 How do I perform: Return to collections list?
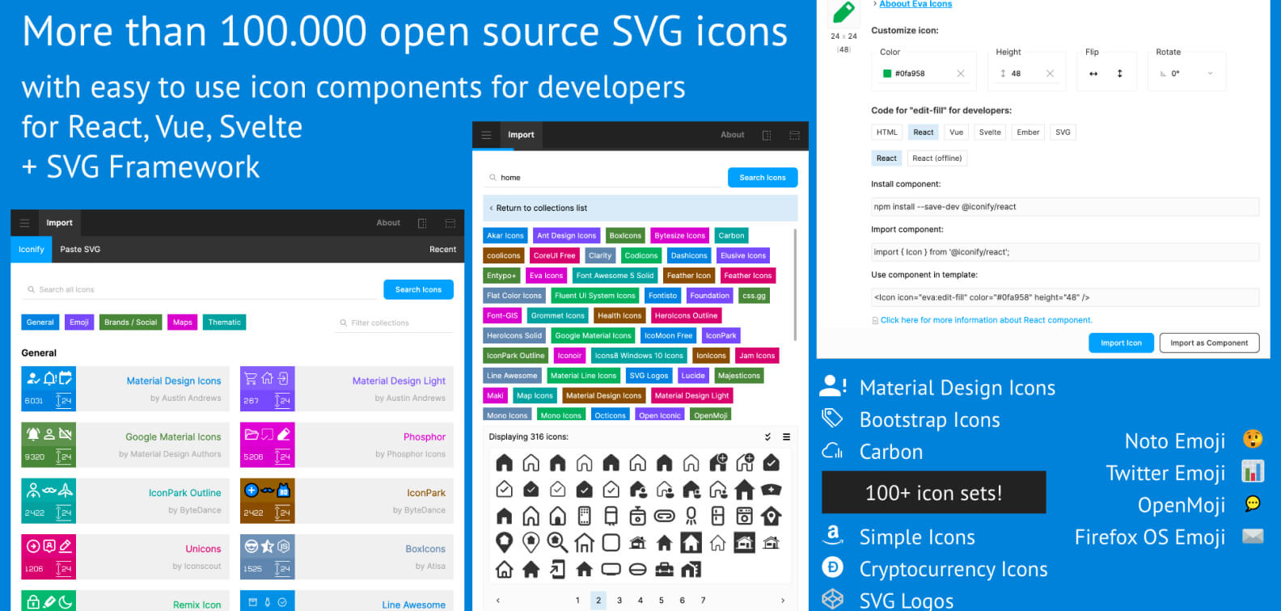pos(640,209)
